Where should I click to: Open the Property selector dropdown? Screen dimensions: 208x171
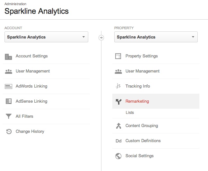(x=156, y=37)
